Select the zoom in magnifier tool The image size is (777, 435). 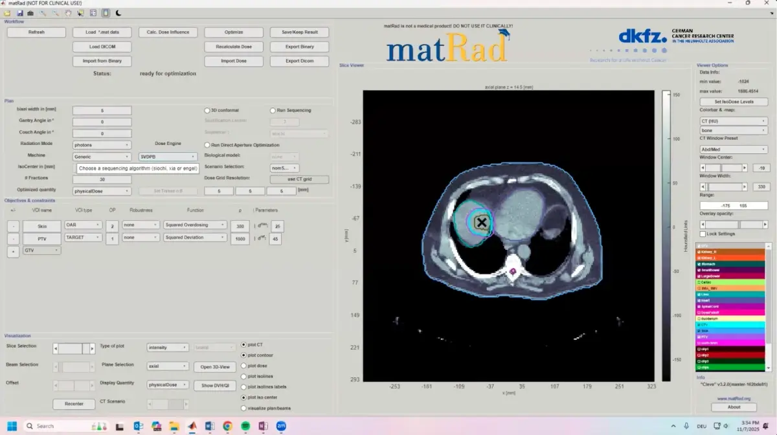tap(43, 13)
